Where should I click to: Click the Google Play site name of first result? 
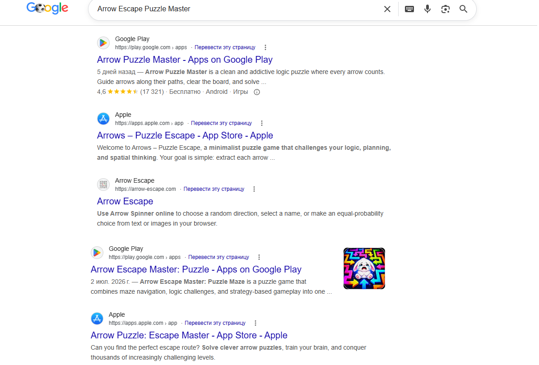133,39
